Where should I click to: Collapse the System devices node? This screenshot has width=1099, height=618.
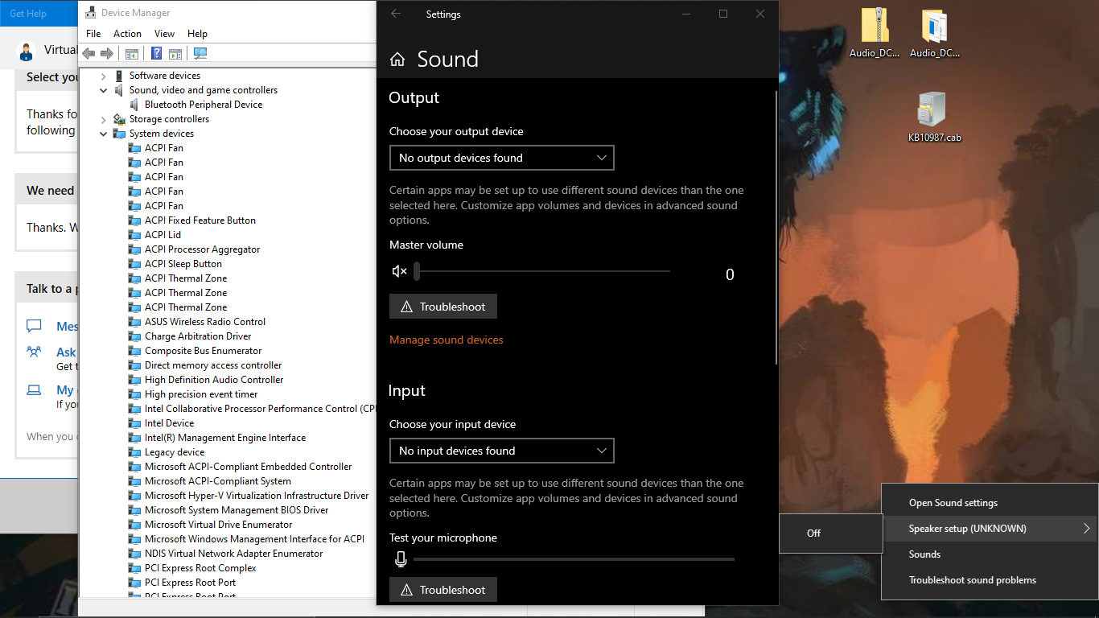[x=104, y=134]
